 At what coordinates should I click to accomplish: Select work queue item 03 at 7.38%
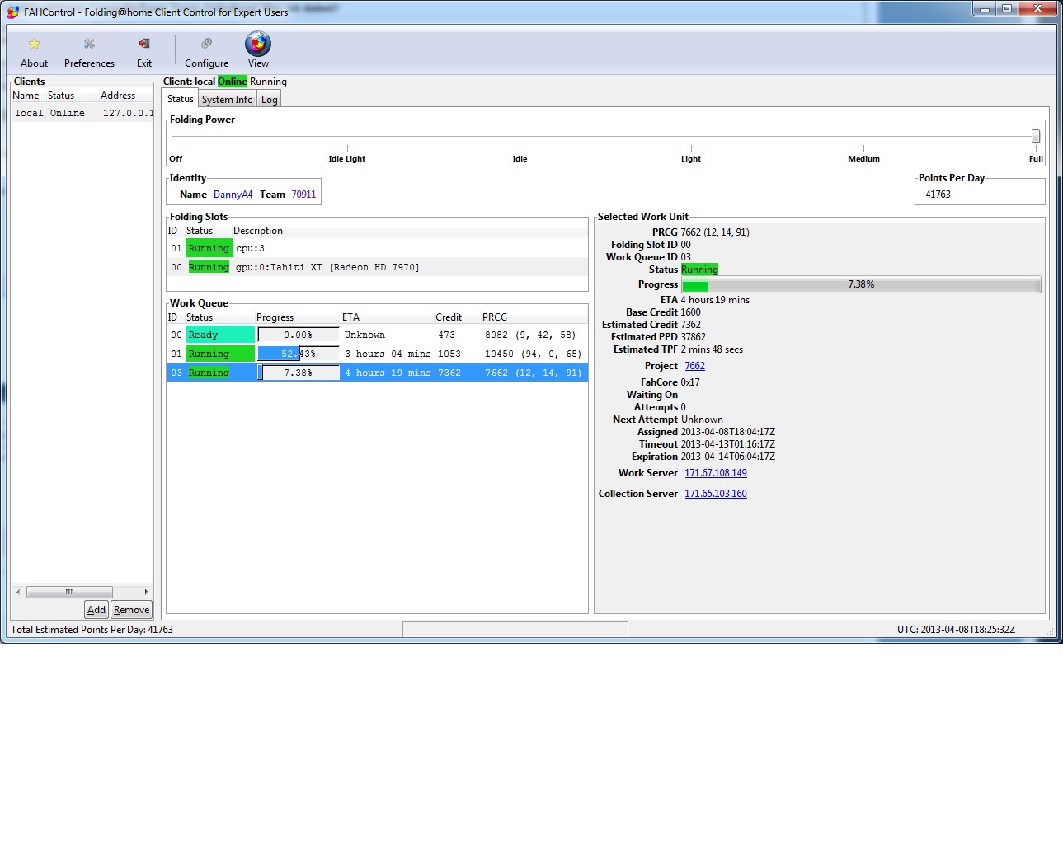click(x=378, y=373)
